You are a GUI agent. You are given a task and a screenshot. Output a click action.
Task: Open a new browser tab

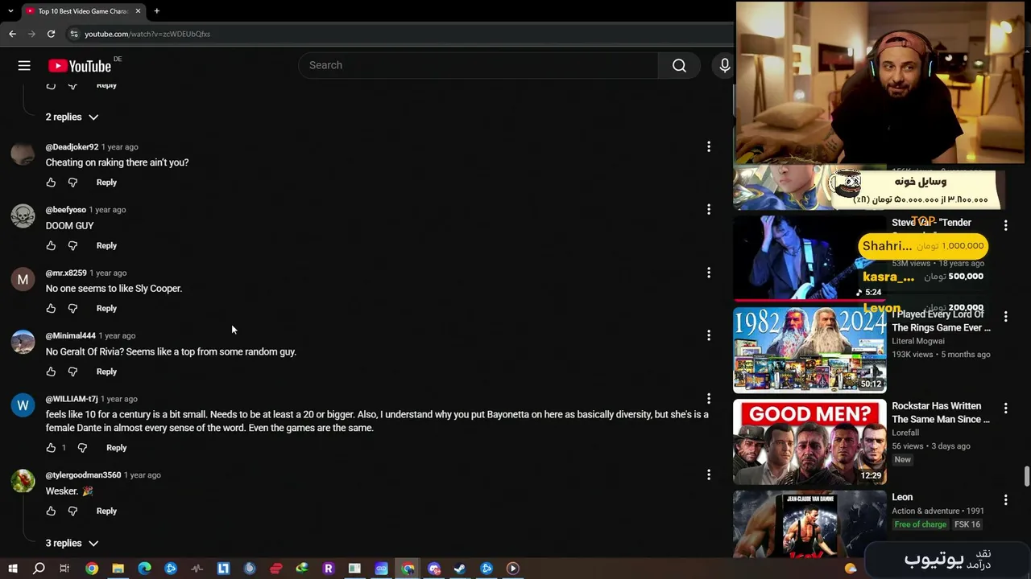point(156,11)
